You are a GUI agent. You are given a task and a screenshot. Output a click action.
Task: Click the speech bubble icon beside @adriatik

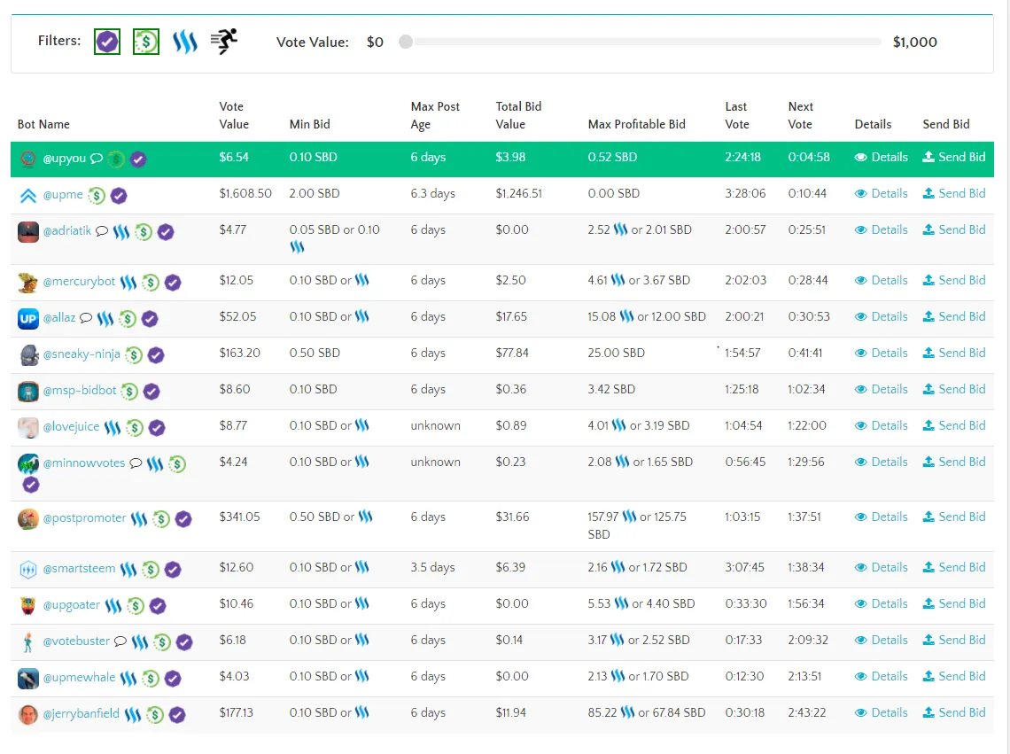pyautogui.click(x=102, y=231)
